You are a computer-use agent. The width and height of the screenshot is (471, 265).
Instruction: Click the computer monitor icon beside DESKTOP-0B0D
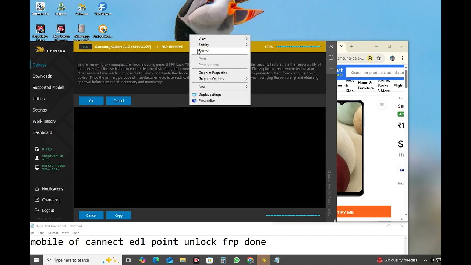pyautogui.click(x=37, y=167)
